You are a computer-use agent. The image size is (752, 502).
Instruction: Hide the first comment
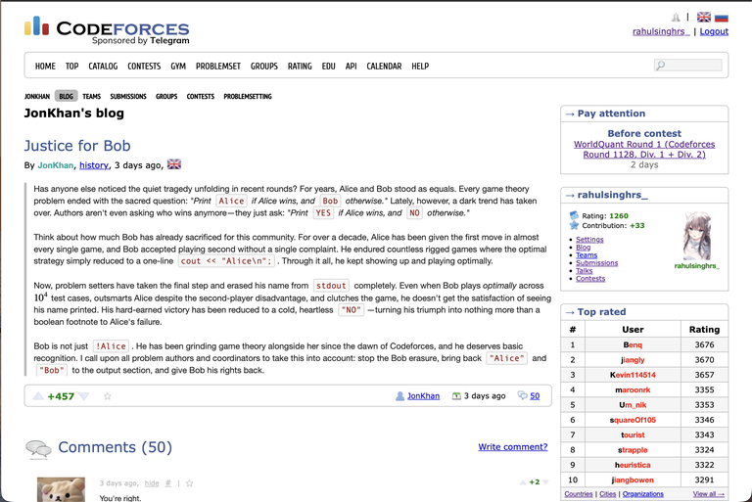(x=152, y=483)
